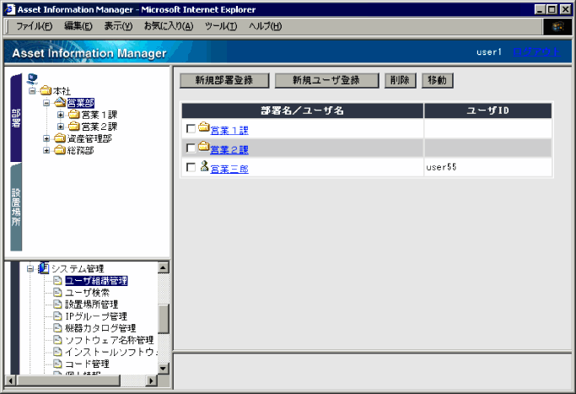576x394 pixels.
Task: Click folder icon beside 営業1課 table link
Action: click(x=204, y=127)
